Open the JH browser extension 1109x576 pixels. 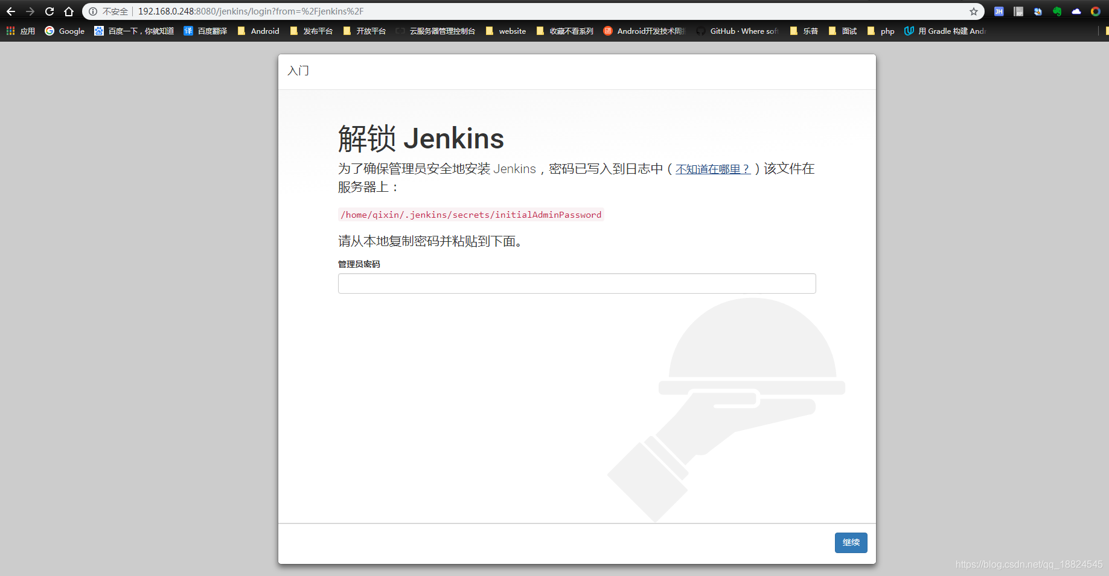(999, 11)
